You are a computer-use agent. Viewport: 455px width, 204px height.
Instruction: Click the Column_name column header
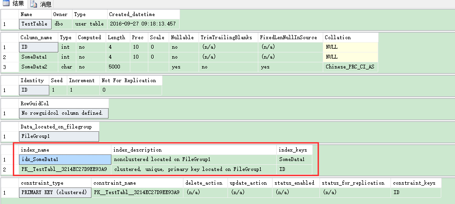(38, 38)
